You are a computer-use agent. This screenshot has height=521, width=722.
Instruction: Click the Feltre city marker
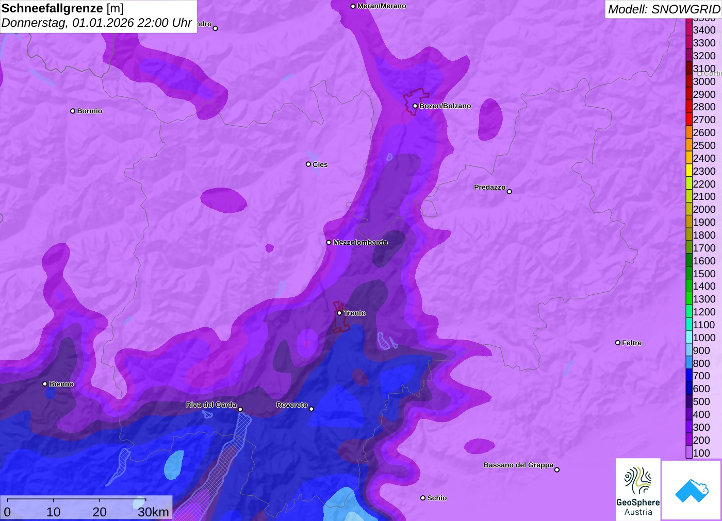pyautogui.click(x=618, y=343)
